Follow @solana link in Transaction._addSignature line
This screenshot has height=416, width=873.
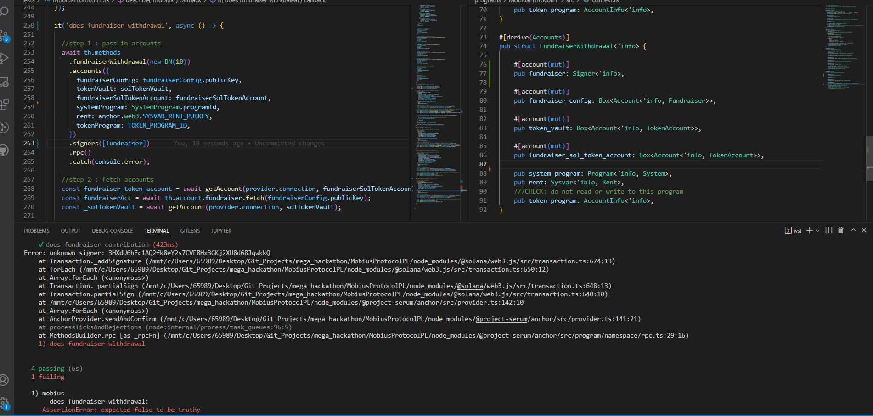click(473, 261)
